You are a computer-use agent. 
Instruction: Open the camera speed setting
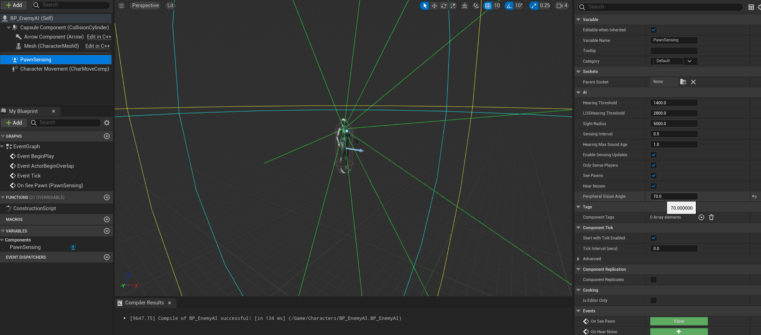coord(562,6)
